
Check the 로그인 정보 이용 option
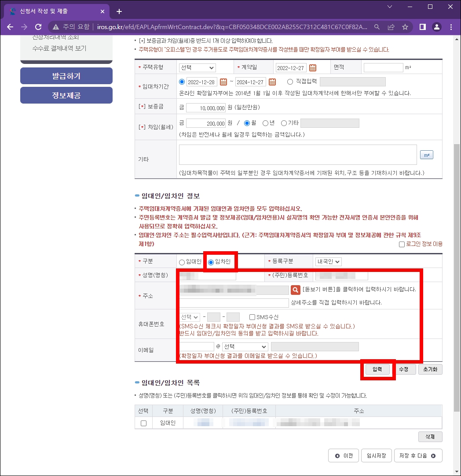pyautogui.click(x=402, y=244)
